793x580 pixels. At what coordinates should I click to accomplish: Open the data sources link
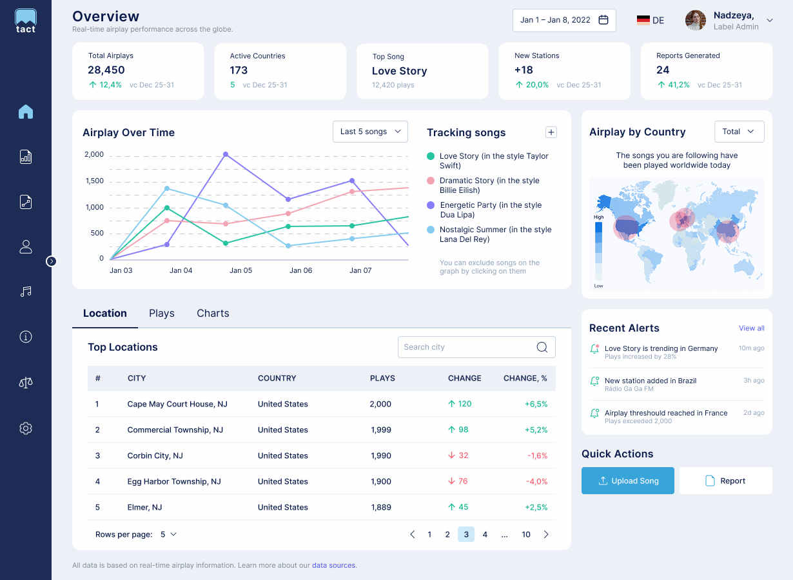coord(333,565)
